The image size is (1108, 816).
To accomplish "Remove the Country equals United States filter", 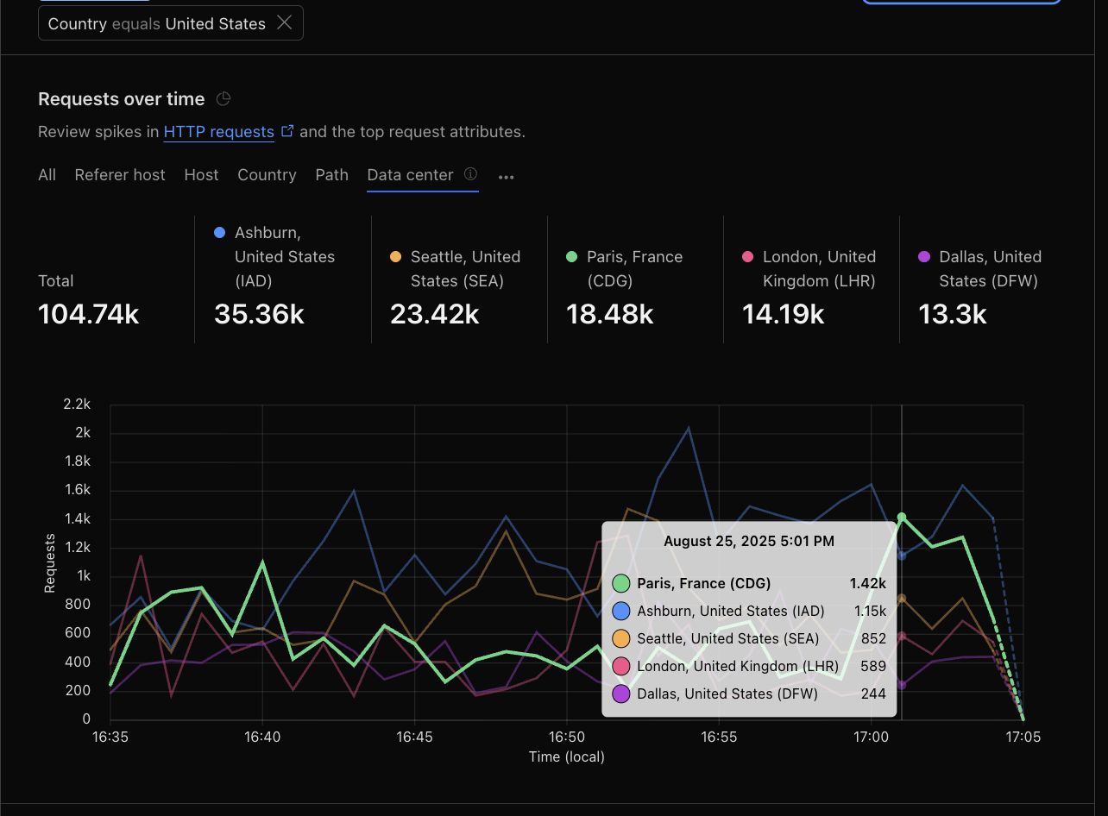I will (x=284, y=23).
